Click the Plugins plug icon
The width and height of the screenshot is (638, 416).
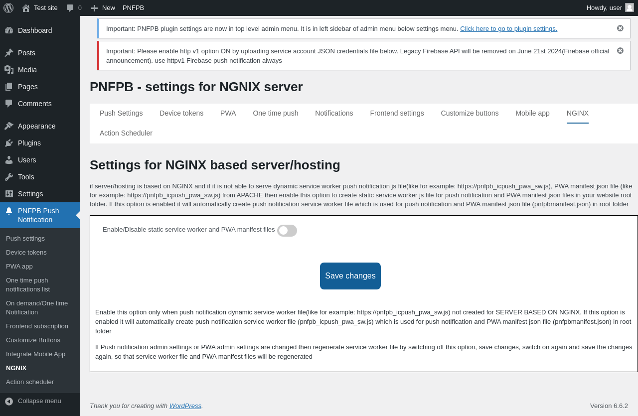pos(9,143)
